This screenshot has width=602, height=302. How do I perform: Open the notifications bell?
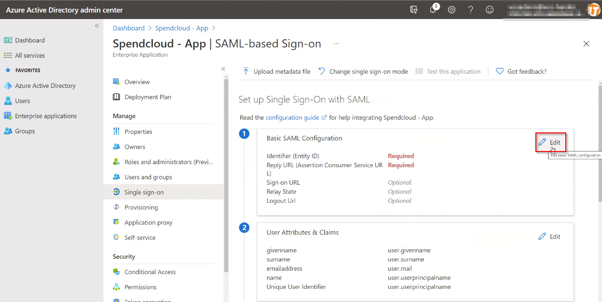(x=433, y=9)
